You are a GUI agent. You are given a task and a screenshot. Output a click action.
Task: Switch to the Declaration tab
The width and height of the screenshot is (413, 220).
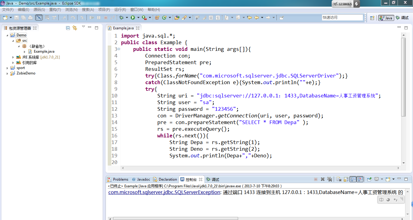pos(165,179)
